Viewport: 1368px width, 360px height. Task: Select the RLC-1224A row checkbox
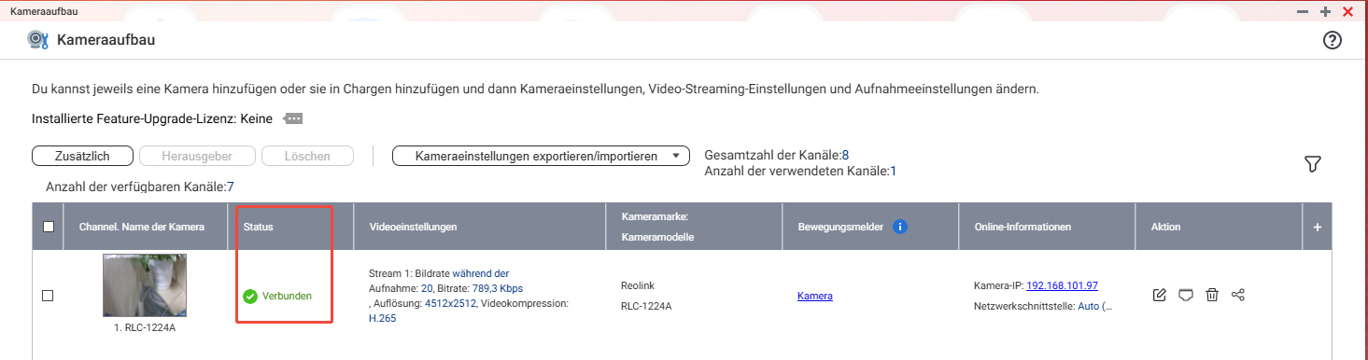tap(48, 296)
